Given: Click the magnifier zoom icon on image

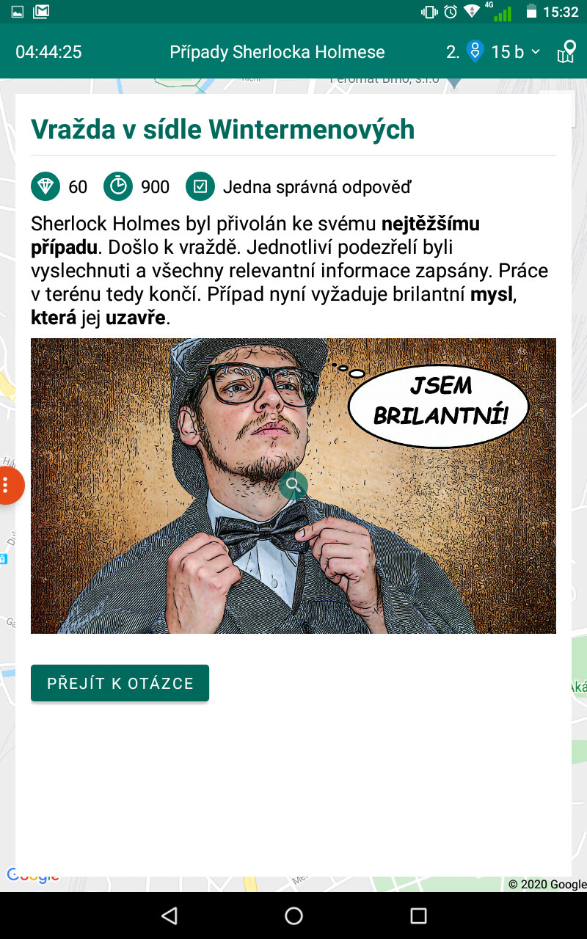Looking at the screenshot, I should coord(293,485).
